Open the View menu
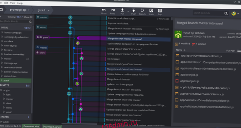This screenshot has height=128, width=241. (12, 3)
